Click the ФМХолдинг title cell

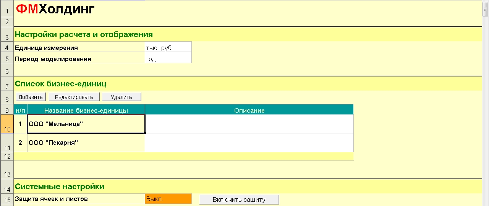click(55, 9)
